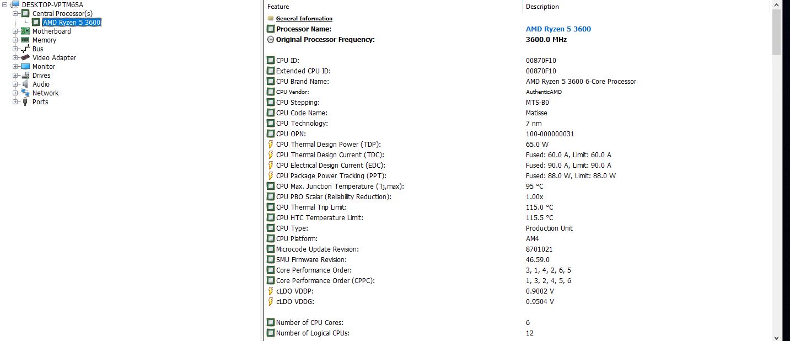The image size is (790, 341).
Task: Select the CPU OPN value 100-000000031
Action: (x=550, y=134)
